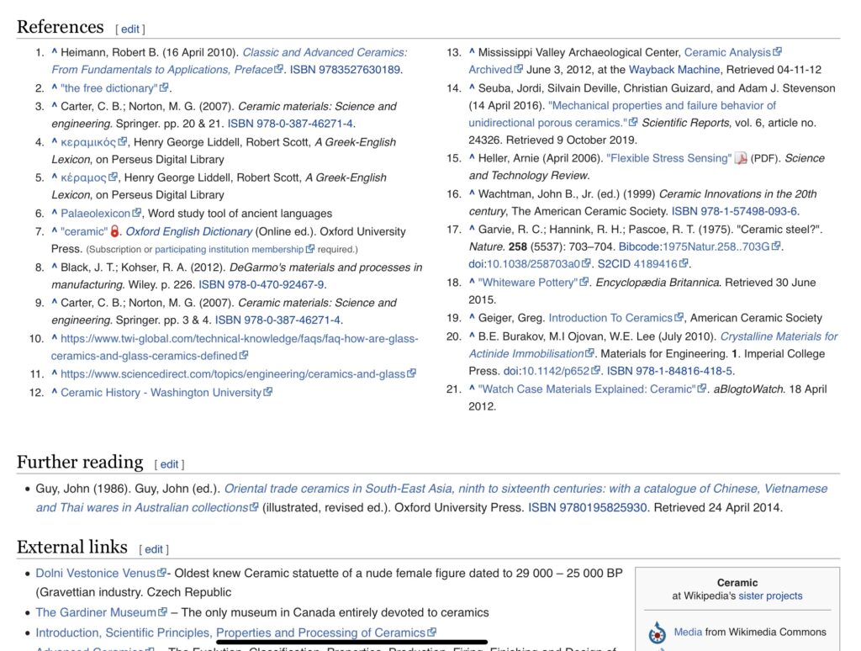Follow the Gardiner Museum link
861x651 pixels.
coord(96,612)
